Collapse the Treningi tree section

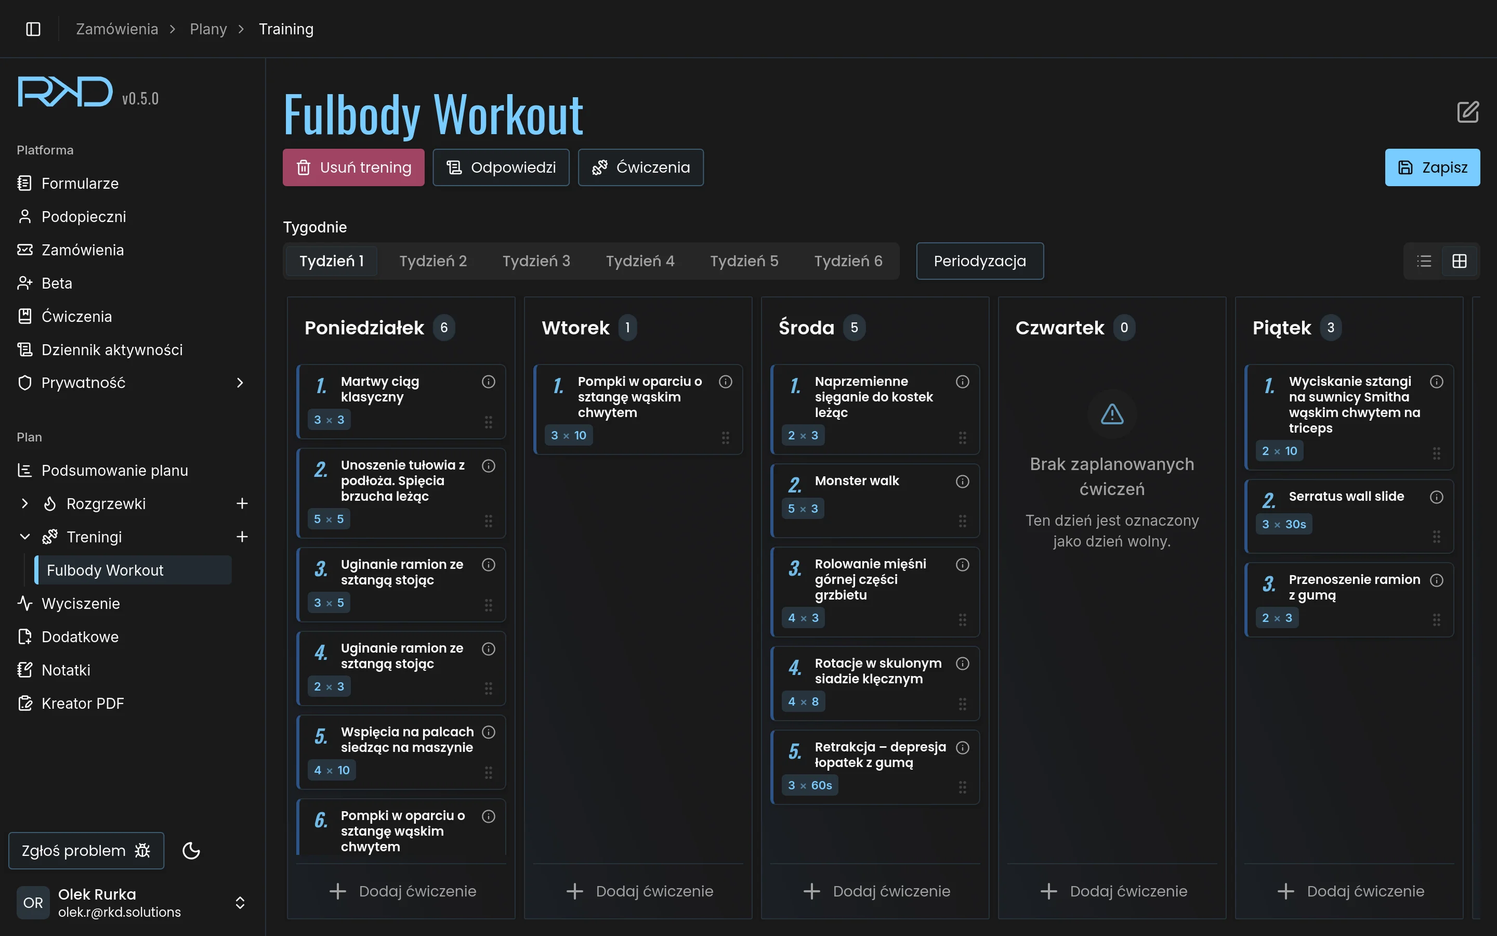[25, 537]
